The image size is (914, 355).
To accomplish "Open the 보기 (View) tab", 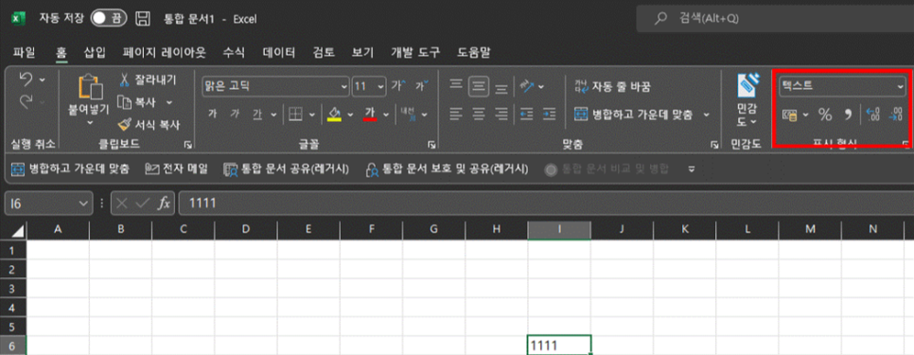I will click(x=362, y=52).
